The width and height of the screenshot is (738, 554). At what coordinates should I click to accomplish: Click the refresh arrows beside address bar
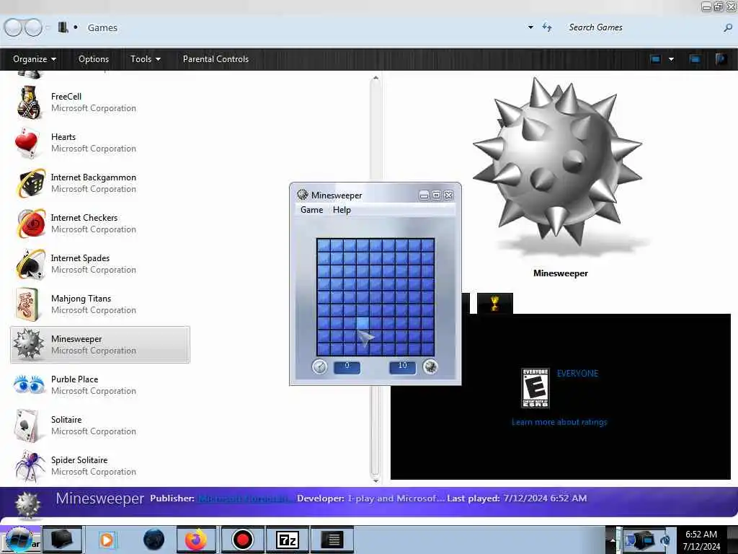pyautogui.click(x=547, y=27)
